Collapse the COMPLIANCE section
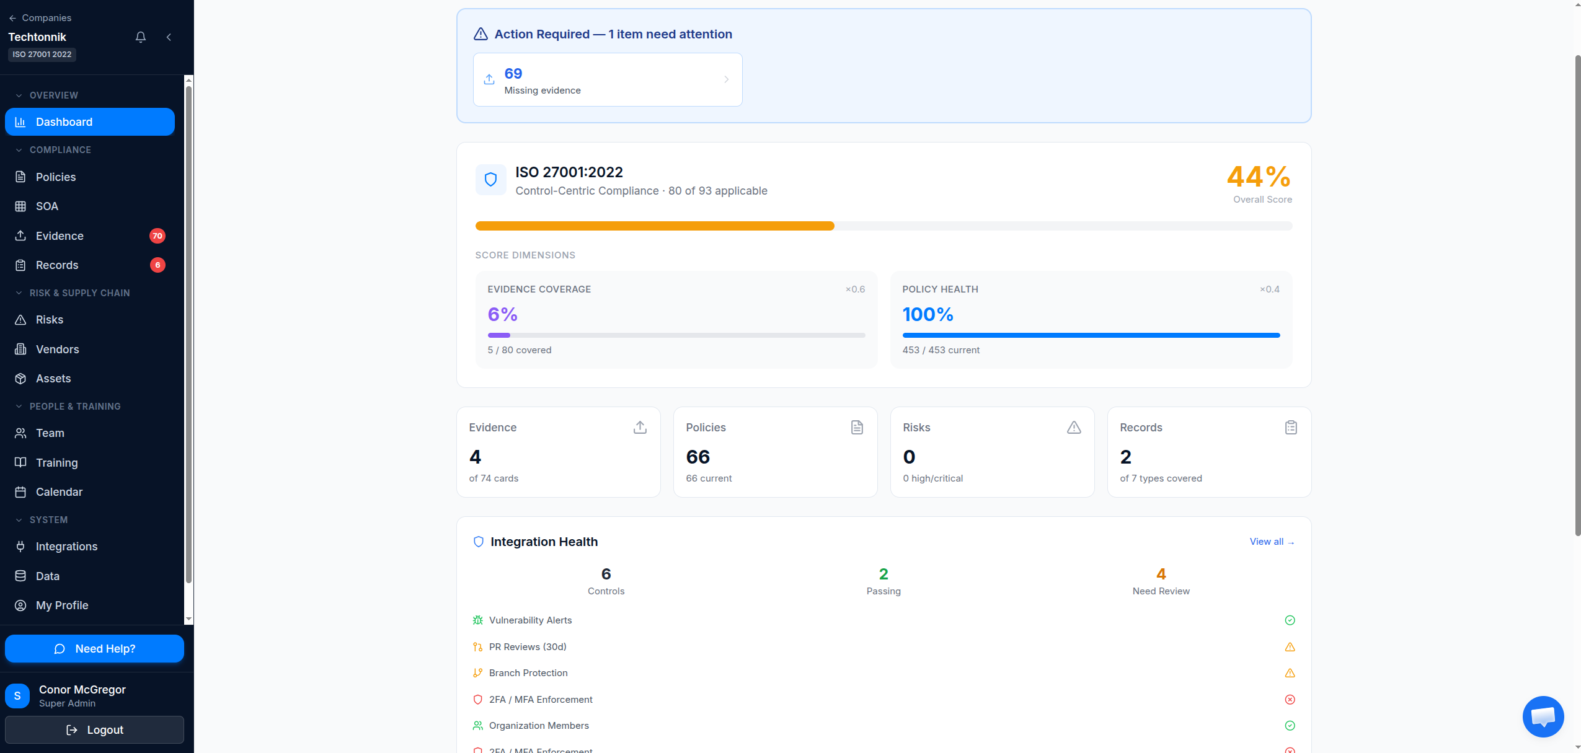Screen dimensions: 1581x753 [53, 150]
